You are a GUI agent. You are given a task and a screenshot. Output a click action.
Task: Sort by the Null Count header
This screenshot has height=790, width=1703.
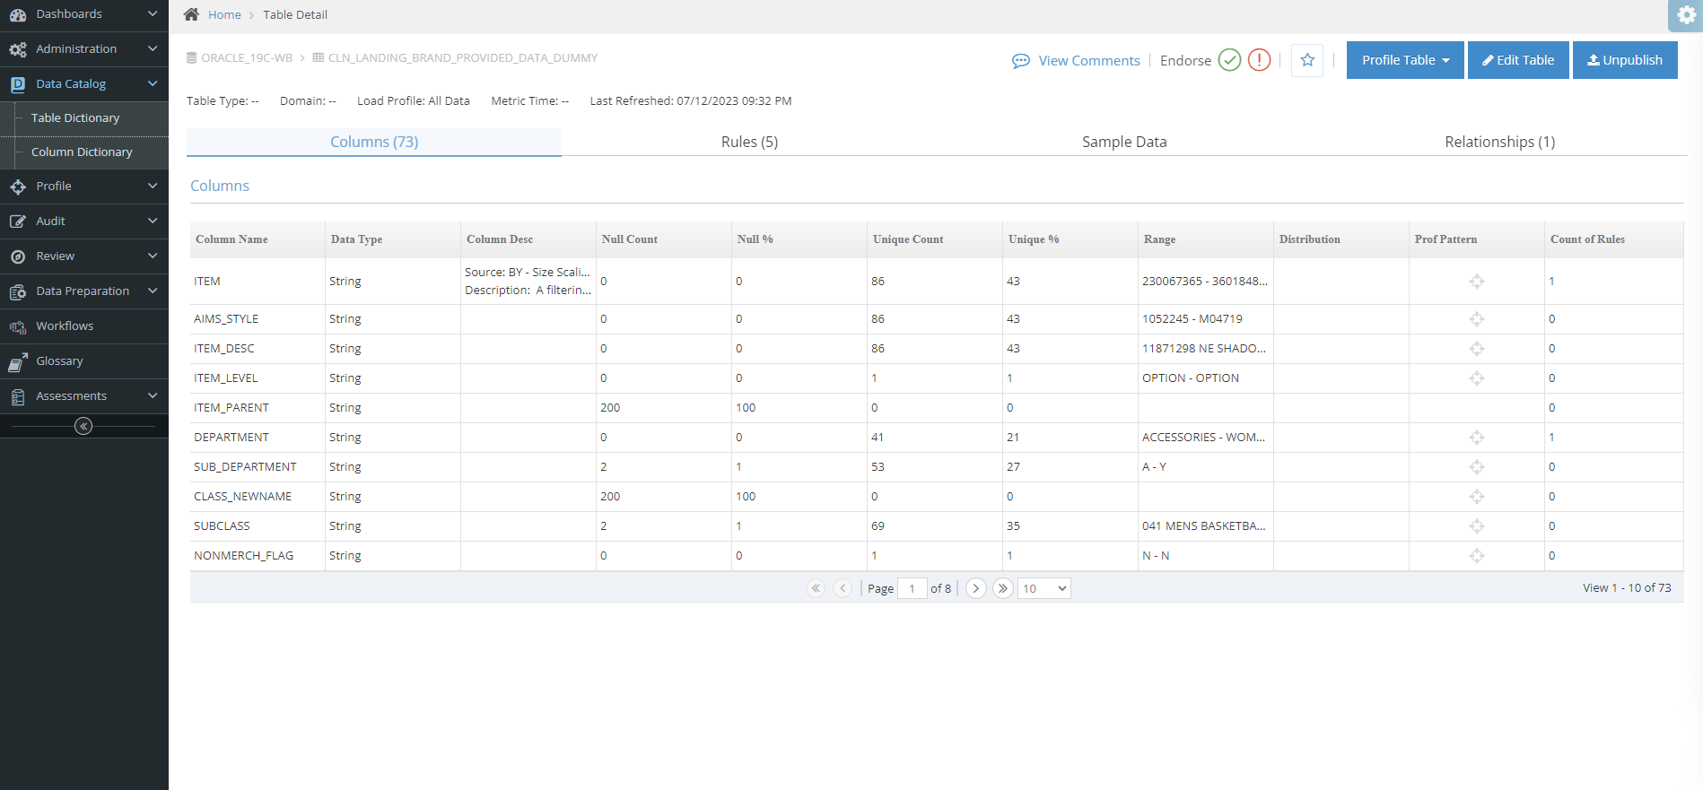click(x=630, y=239)
